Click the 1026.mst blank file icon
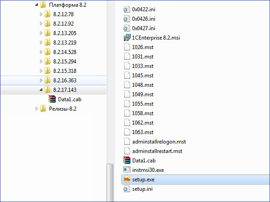 pyautogui.click(x=127, y=47)
